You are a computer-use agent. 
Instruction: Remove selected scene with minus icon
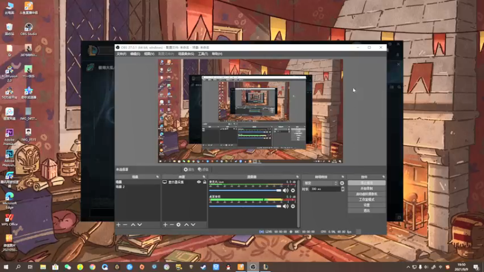tap(125, 225)
